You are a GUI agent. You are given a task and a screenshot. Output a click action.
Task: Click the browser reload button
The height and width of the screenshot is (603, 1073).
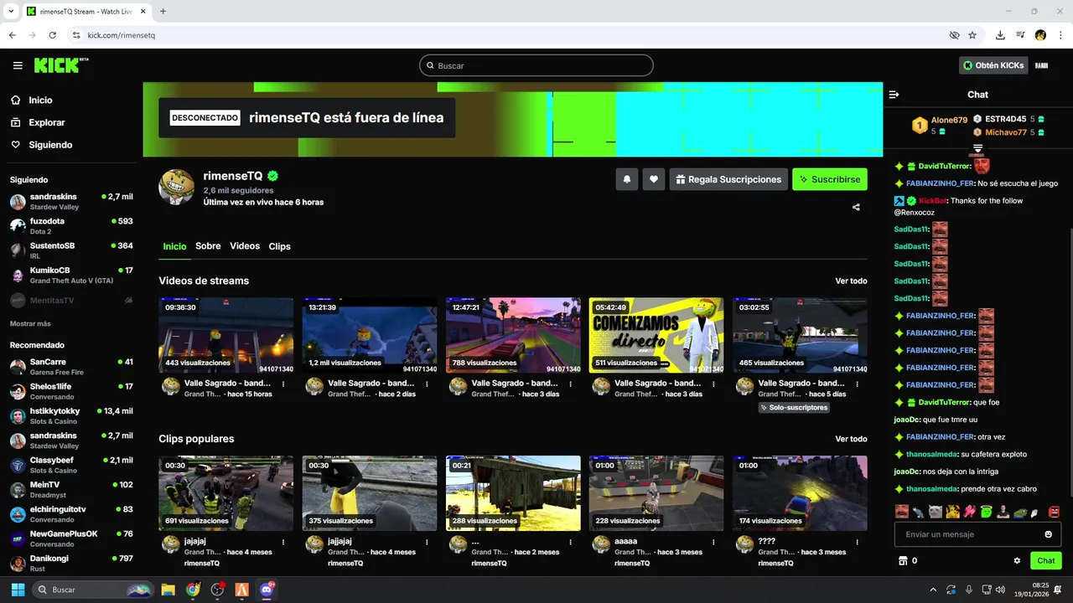coord(53,35)
